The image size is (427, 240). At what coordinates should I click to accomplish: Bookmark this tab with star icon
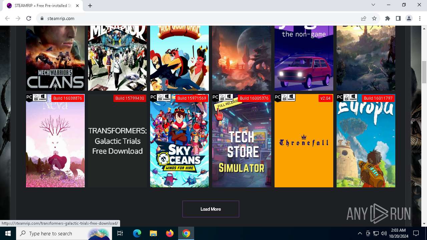tap(374, 18)
